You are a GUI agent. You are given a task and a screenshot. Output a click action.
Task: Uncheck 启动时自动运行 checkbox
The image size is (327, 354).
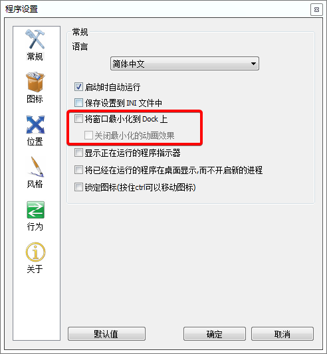(x=78, y=87)
